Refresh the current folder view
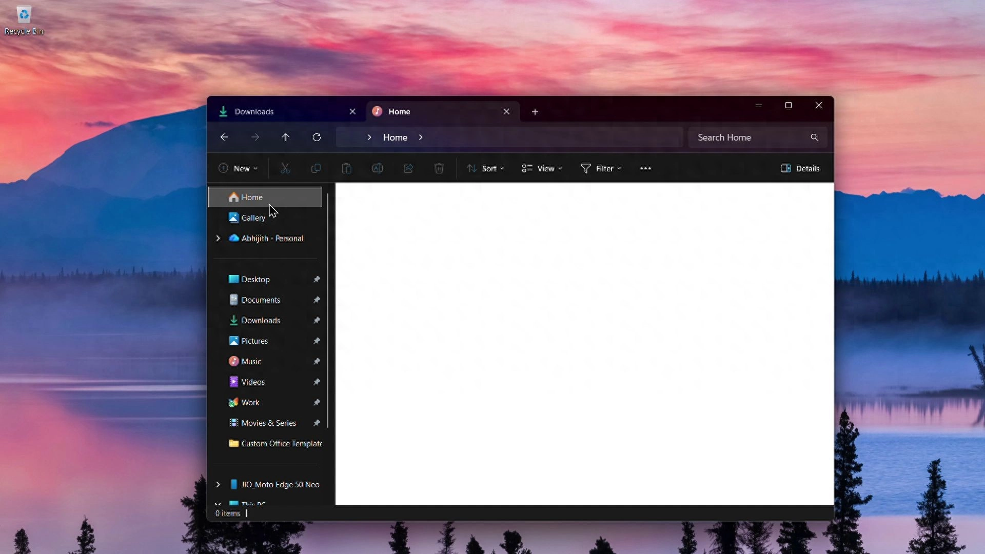This screenshot has height=554, width=985. (317, 137)
